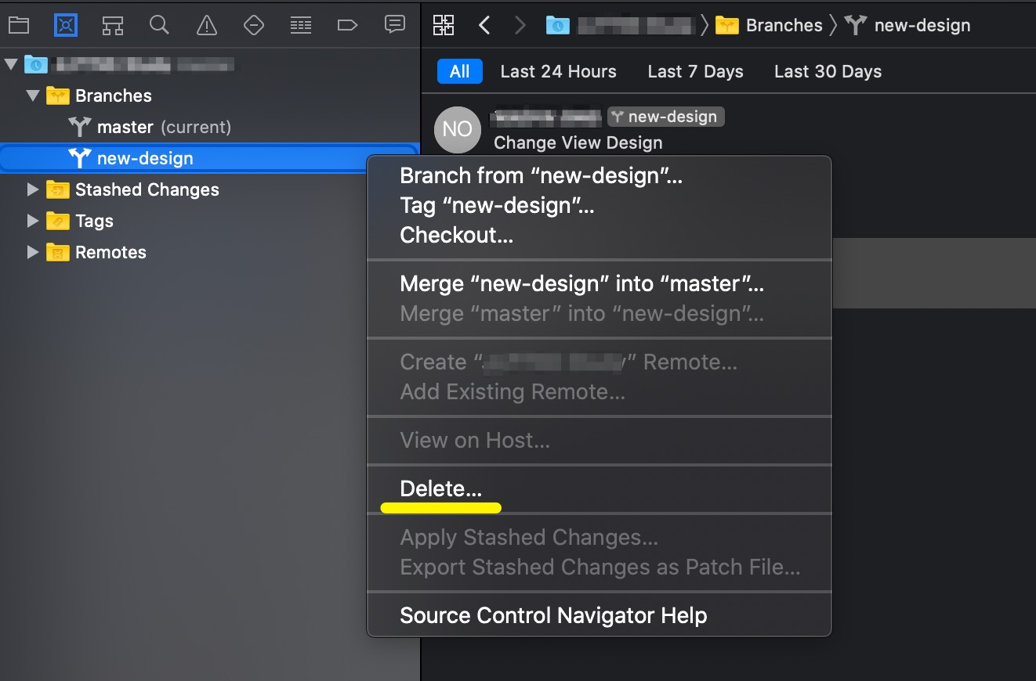Select the Tags label in sidebar
This screenshot has width=1036, height=681.
(94, 221)
